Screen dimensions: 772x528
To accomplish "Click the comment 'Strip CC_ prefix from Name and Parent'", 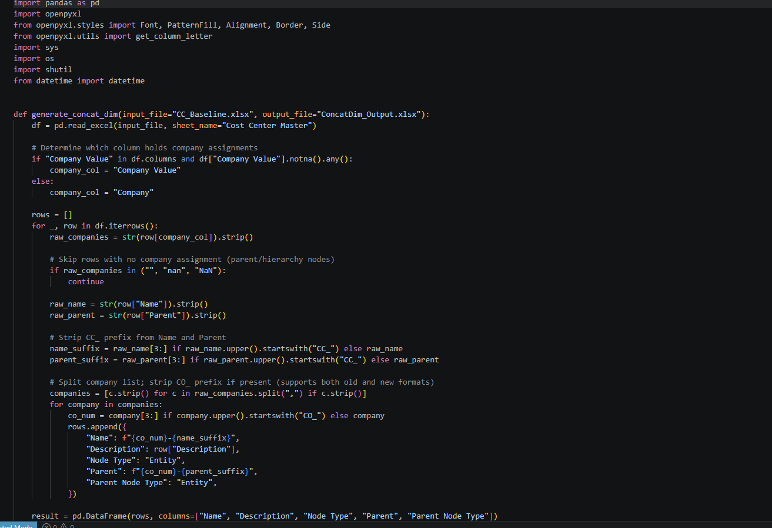I will [138, 338].
